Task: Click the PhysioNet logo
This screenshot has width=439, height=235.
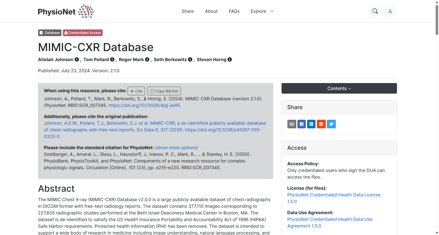Action: [x=66, y=11]
